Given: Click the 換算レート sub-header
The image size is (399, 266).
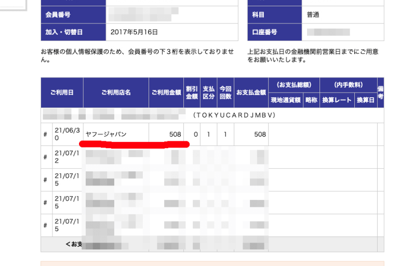Looking at the screenshot, I should pyautogui.click(x=337, y=100).
